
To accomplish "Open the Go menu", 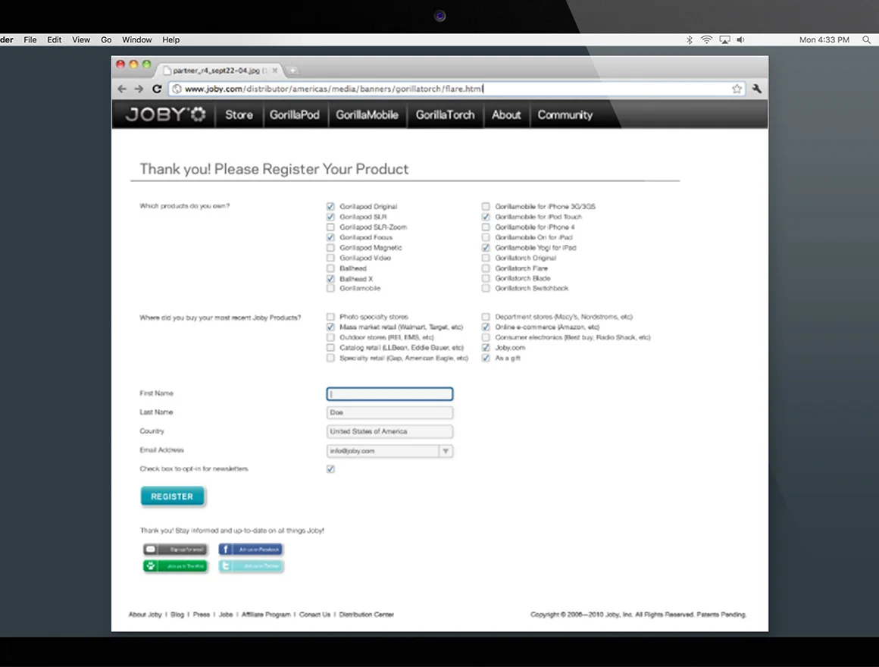I will click(106, 40).
